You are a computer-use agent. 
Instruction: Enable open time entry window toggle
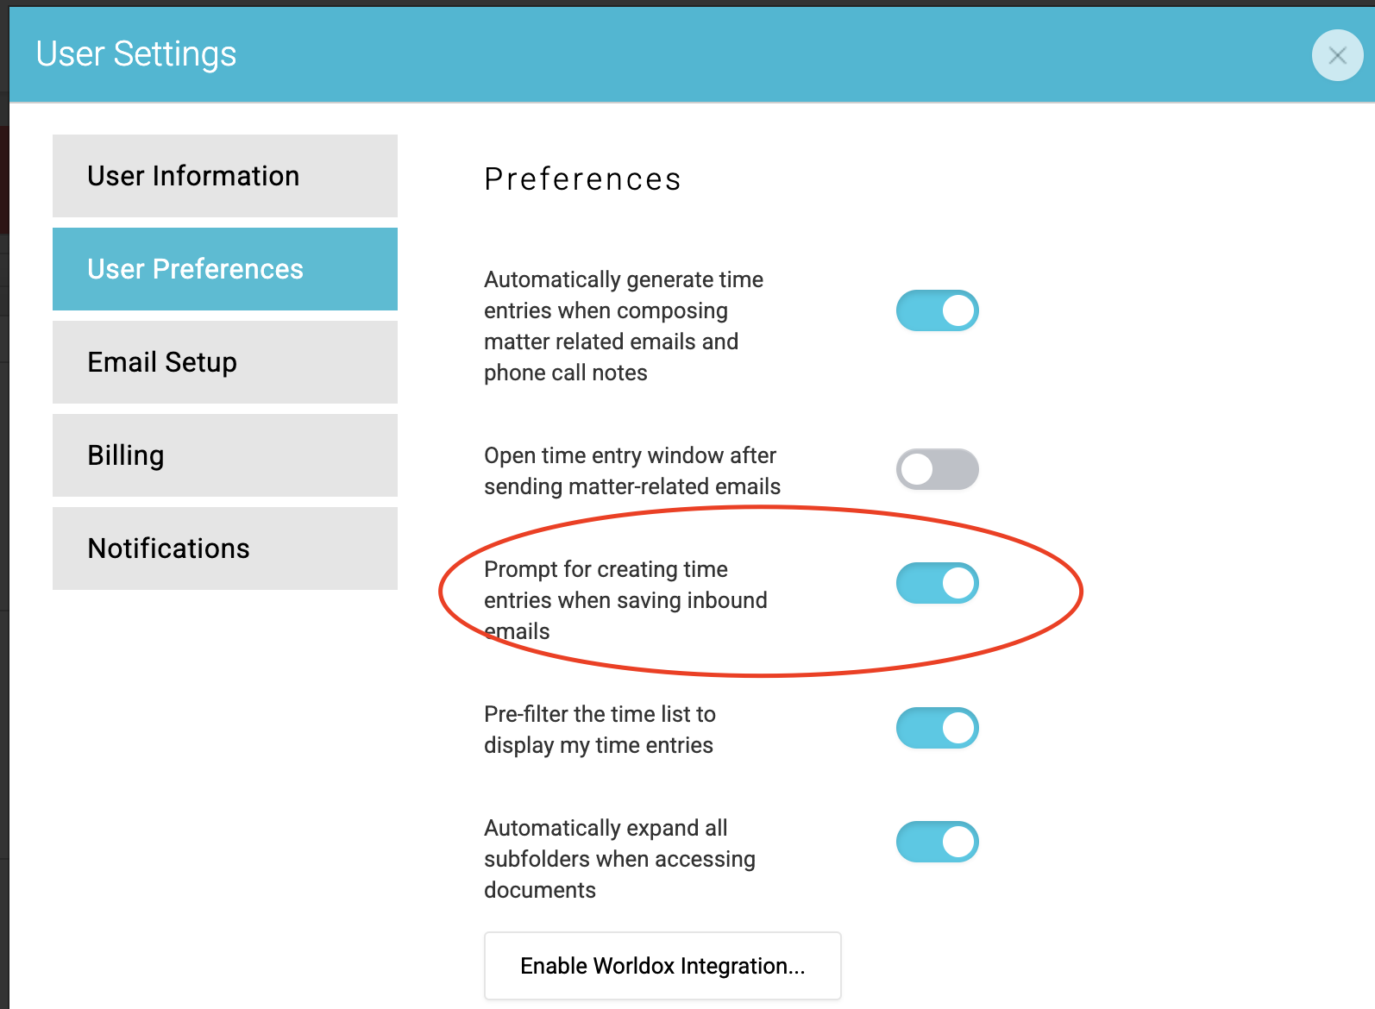[938, 469]
